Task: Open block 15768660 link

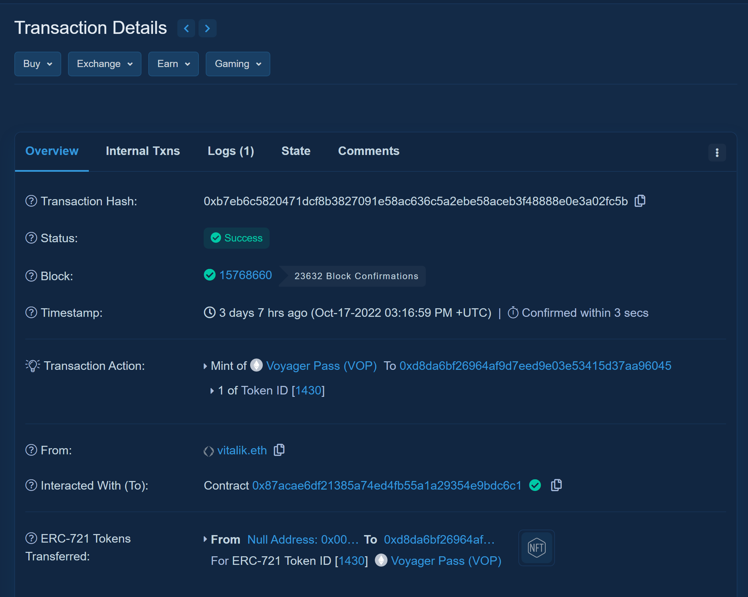Action: 245,275
